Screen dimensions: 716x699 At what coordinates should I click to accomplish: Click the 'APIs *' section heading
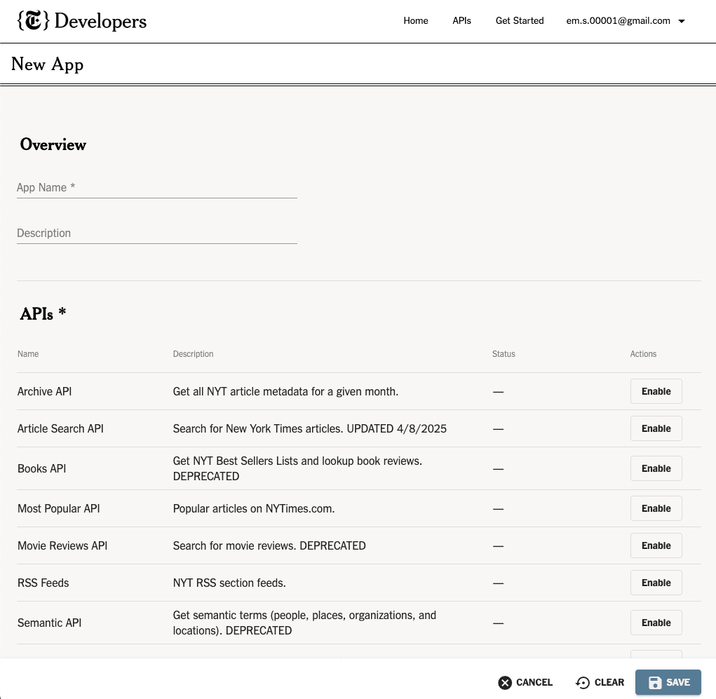[43, 314]
